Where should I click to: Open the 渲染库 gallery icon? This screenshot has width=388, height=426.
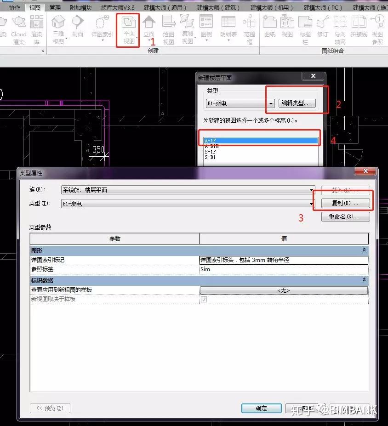pyautogui.click(x=37, y=29)
